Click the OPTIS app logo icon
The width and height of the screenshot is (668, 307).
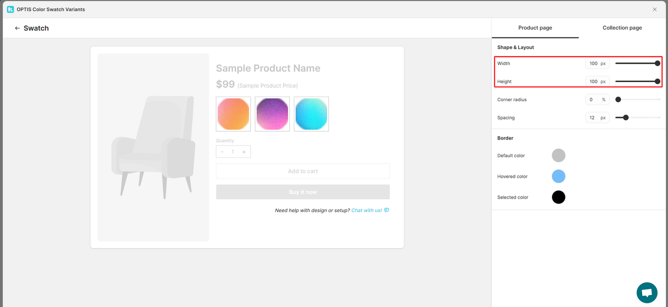pyautogui.click(x=10, y=9)
